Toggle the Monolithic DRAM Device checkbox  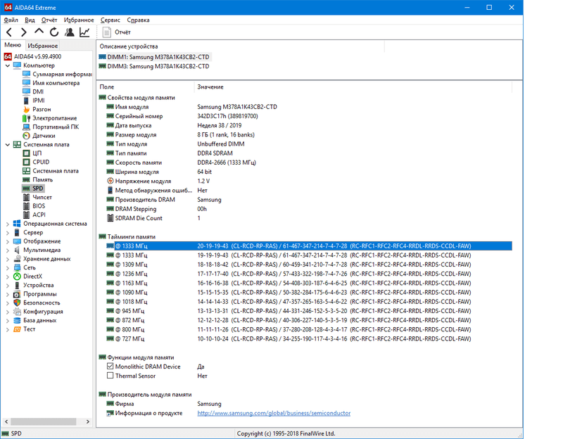pyautogui.click(x=110, y=367)
